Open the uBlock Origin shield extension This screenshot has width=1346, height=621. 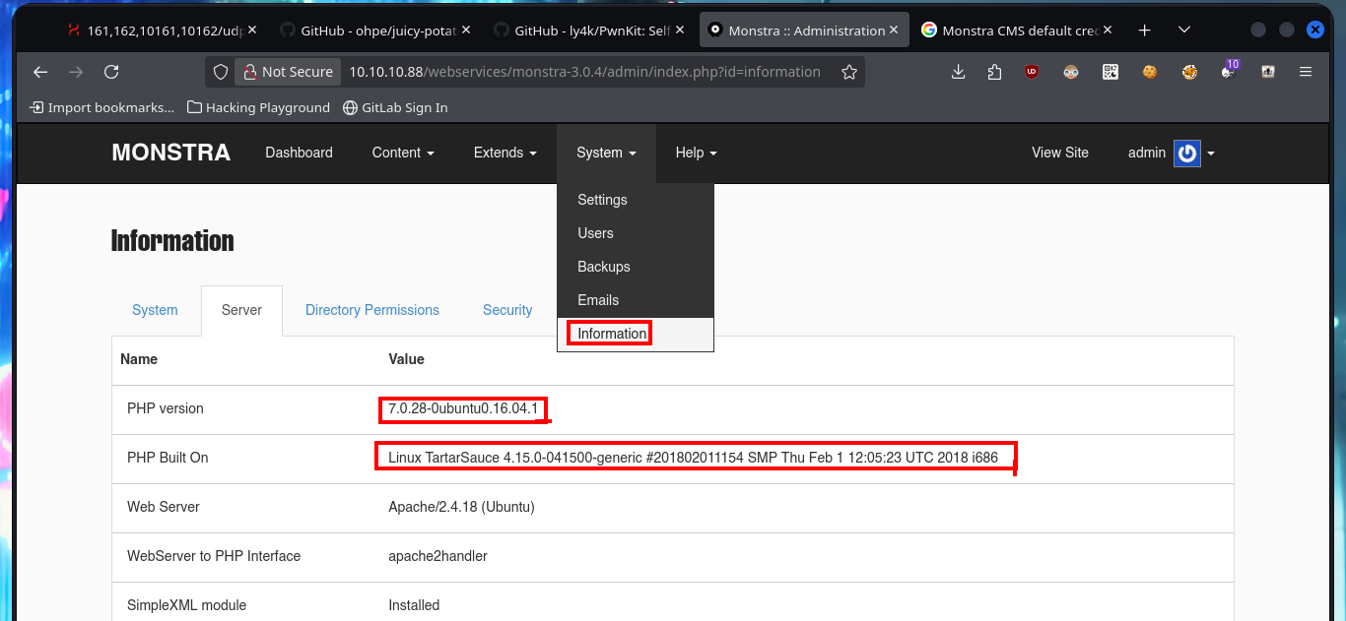pyautogui.click(x=1032, y=72)
